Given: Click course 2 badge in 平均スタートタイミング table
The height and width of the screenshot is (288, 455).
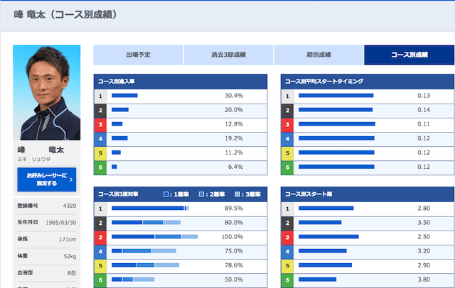Looking at the screenshot, I should click(x=287, y=110).
